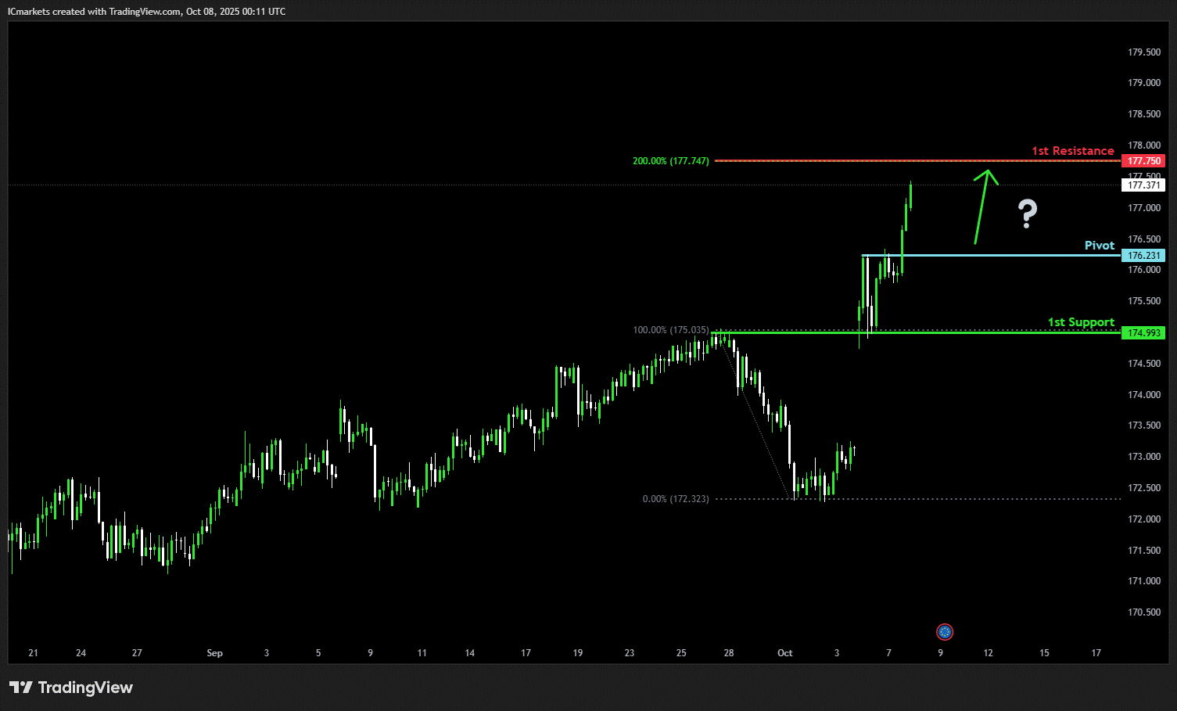
Task: Click 170.500 on the price axis
Action: pyautogui.click(x=1143, y=612)
